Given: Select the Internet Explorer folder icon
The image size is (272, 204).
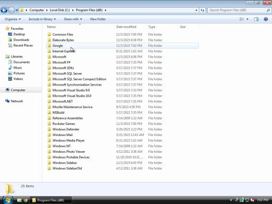Looking at the screenshot, I should click(49, 51).
